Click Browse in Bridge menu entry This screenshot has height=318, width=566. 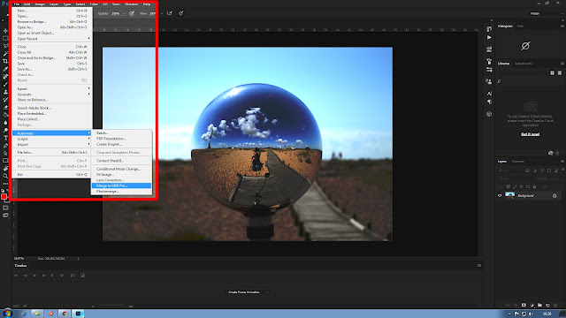pos(52,21)
